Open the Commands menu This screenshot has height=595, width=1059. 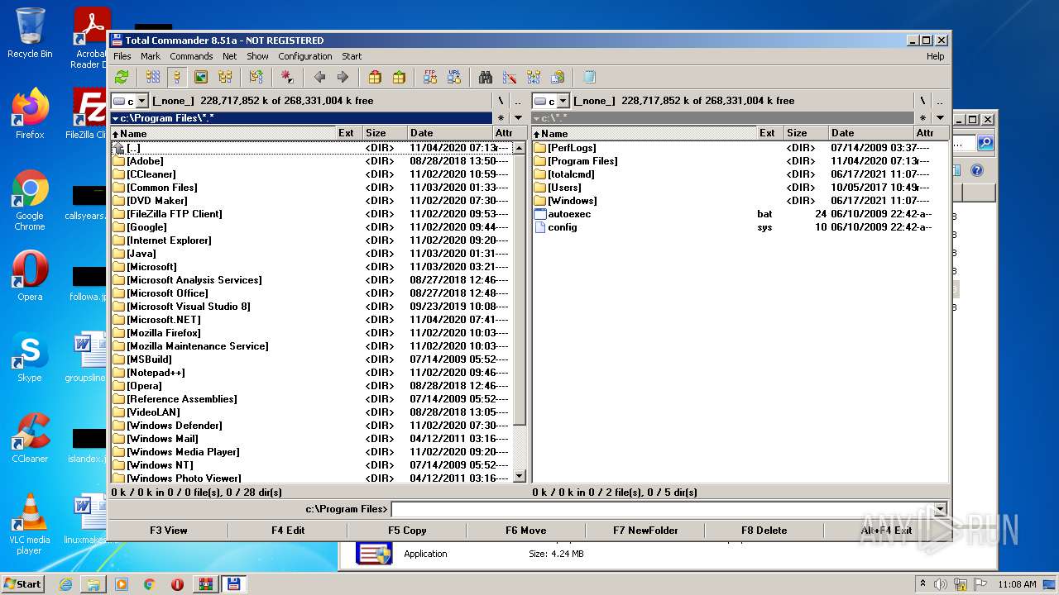tap(191, 56)
